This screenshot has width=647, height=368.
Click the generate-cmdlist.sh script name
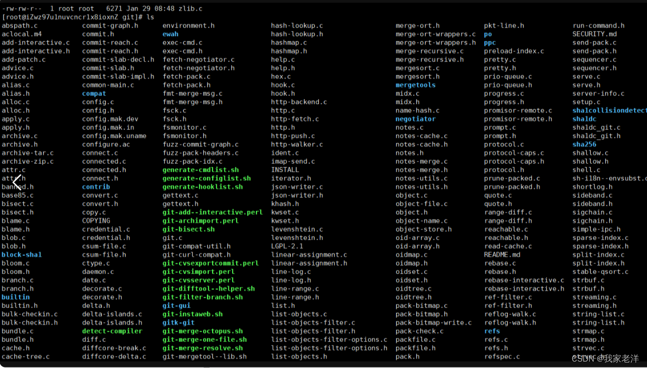pos(201,170)
